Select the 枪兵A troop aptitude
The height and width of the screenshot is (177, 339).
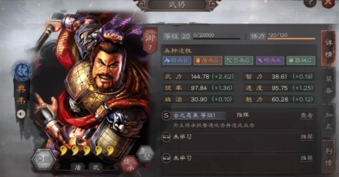pos(270,61)
